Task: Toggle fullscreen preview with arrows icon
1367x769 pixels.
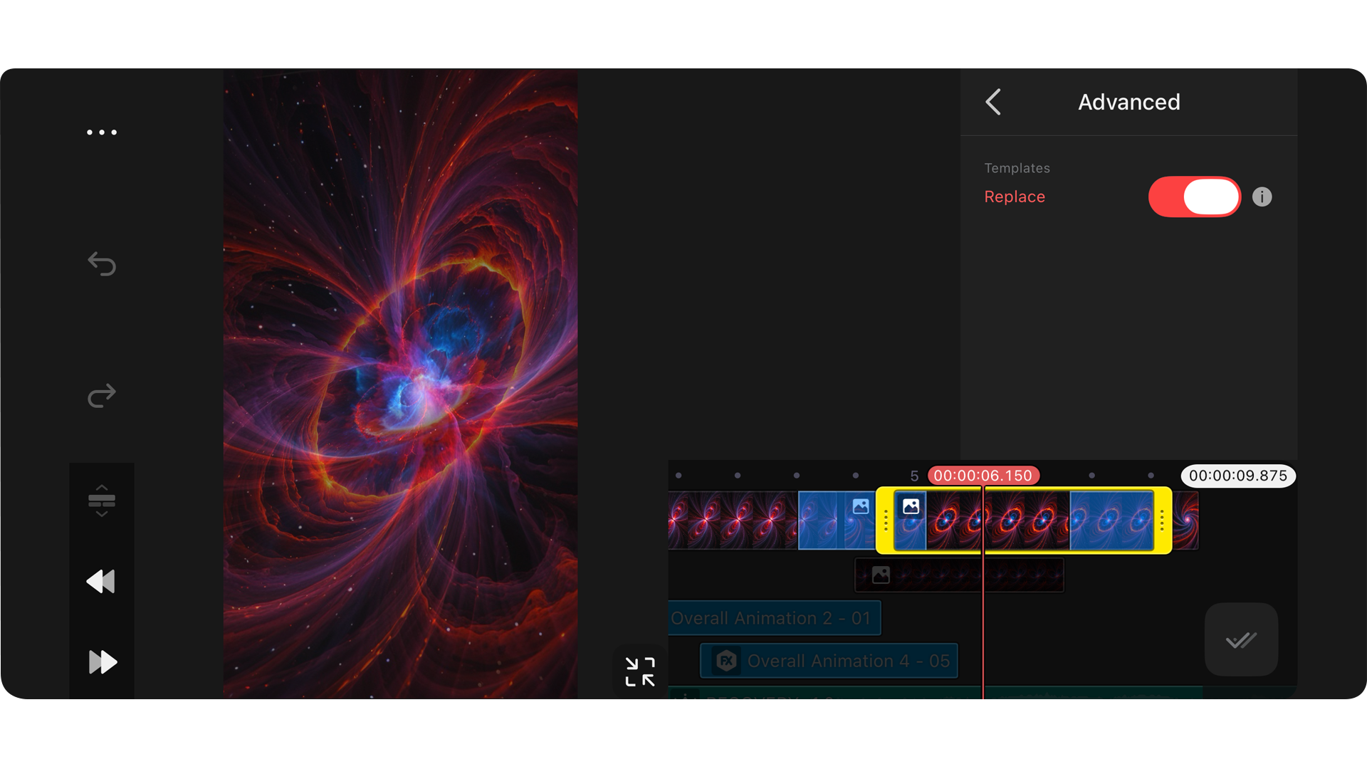Action: (x=639, y=671)
